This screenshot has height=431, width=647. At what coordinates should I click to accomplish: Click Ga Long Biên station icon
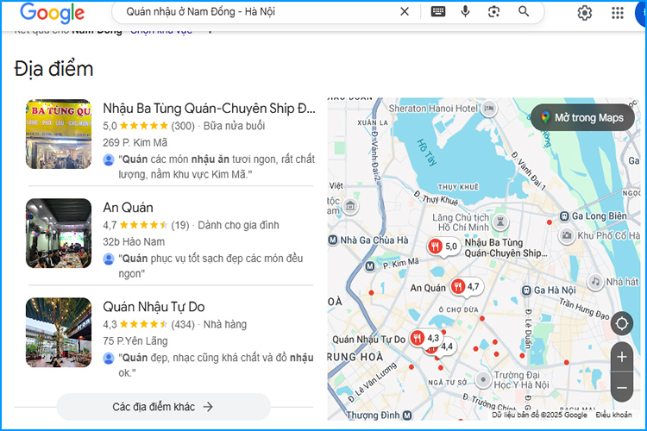click(x=564, y=215)
